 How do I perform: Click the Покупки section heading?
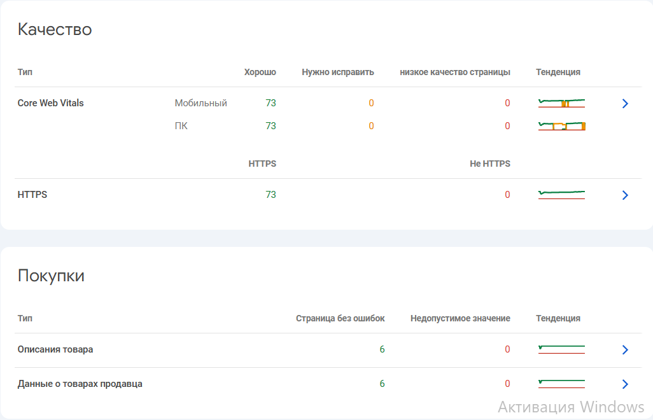pos(51,276)
